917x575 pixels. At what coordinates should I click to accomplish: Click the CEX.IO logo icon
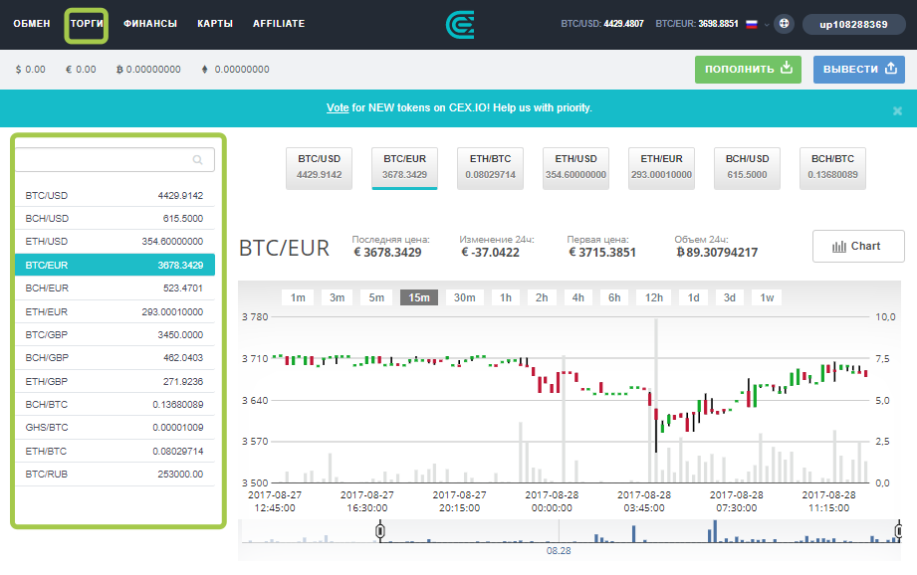click(x=460, y=25)
